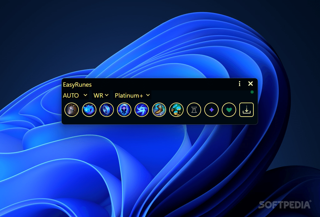Click the import runes download button

coord(246,110)
